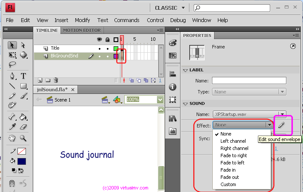
Task: Select the Eraser tool
Action: click(23, 127)
